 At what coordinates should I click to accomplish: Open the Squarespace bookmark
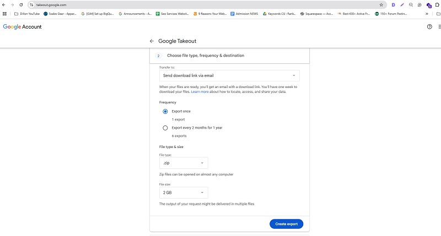click(x=316, y=13)
